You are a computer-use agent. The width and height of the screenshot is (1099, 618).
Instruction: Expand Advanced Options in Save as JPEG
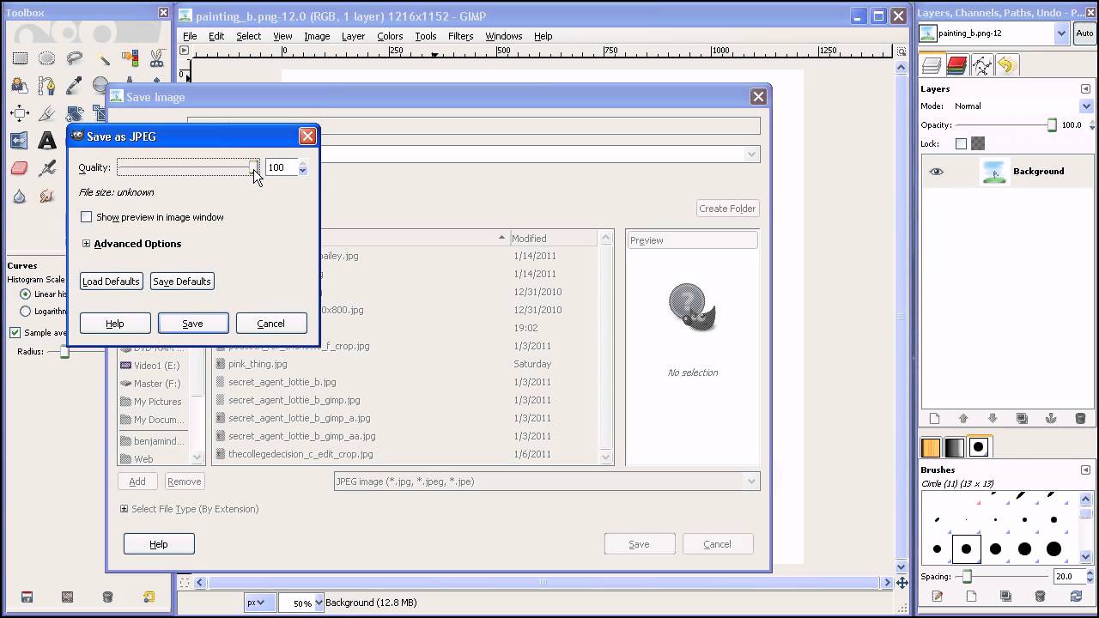click(x=86, y=244)
